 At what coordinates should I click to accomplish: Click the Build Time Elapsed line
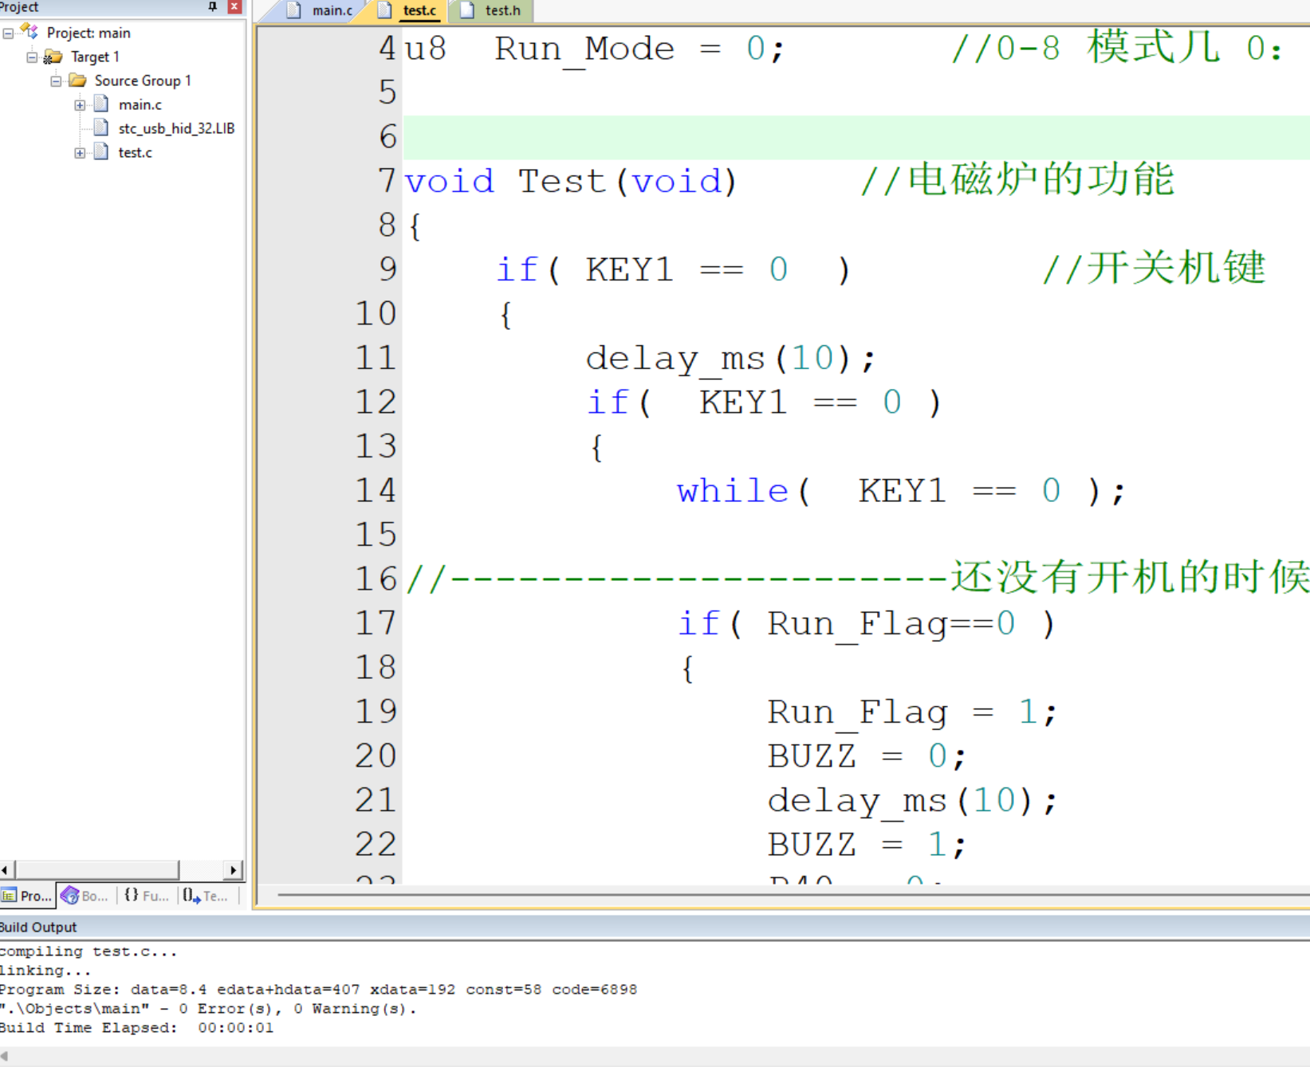click(x=136, y=1028)
